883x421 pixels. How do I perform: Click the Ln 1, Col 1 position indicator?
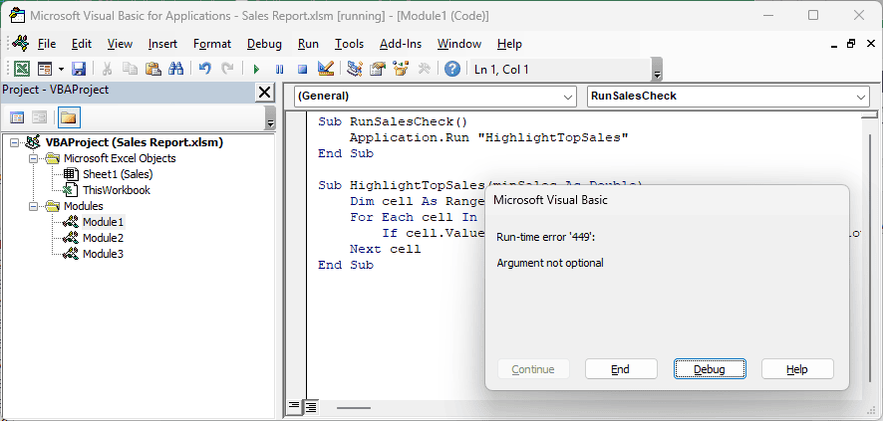point(501,70)
